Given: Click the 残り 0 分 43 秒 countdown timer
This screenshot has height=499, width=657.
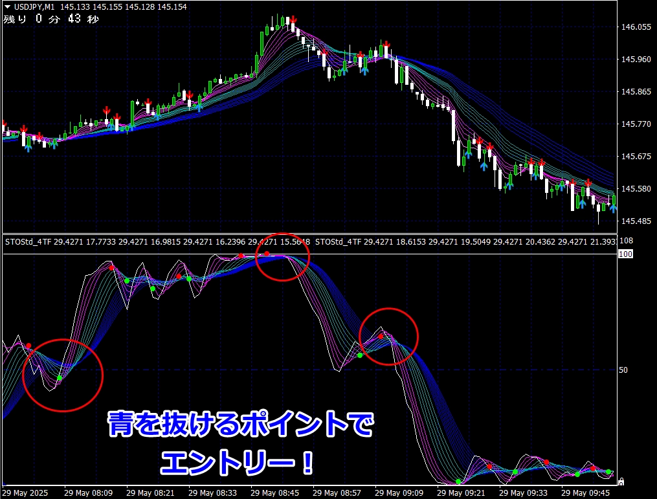Looking at the screenshot, I should coord(51,19).
